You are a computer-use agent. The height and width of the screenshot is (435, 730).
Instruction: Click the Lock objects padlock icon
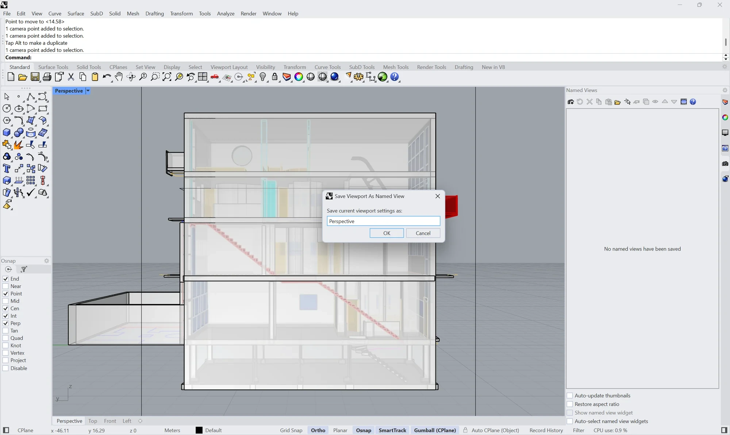(x=274, y=77)
